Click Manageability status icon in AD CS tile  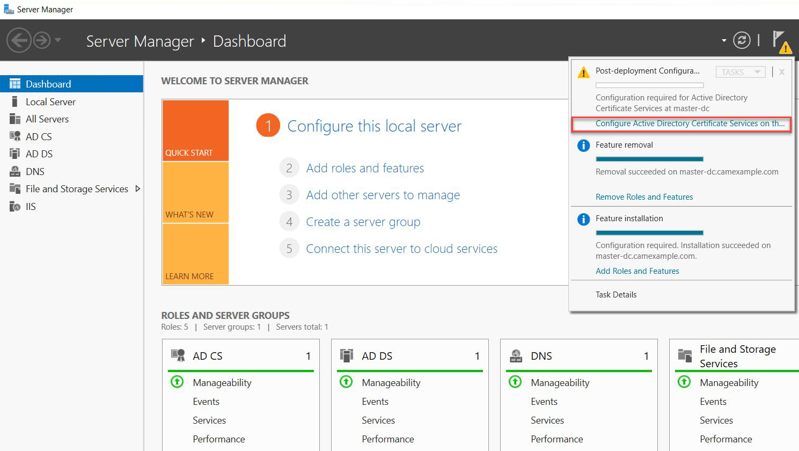(x=177, y=382)
